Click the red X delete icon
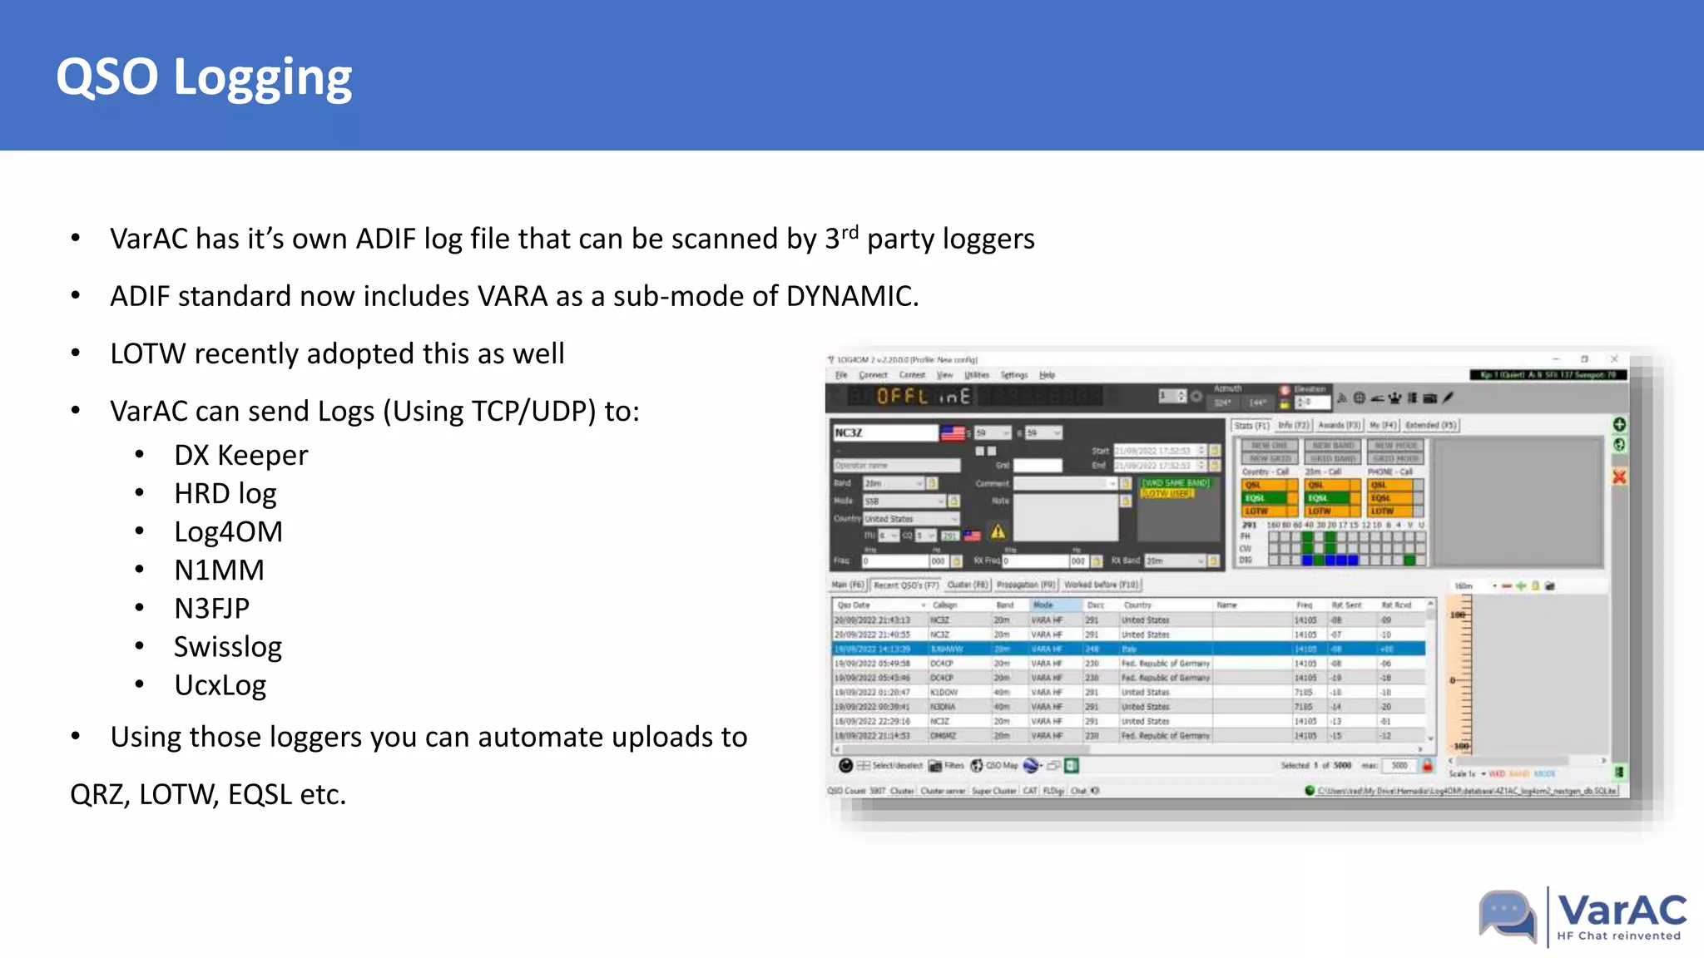 [x=1619, y=477]
